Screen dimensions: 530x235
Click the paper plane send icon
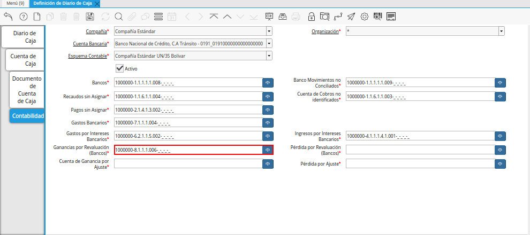351,17
